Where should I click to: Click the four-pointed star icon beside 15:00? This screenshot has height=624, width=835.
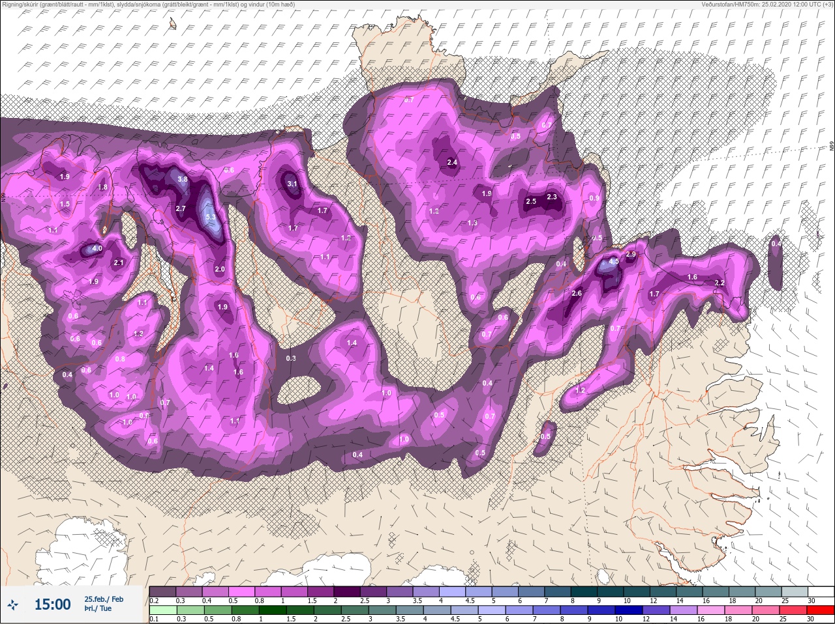point(11,605)
